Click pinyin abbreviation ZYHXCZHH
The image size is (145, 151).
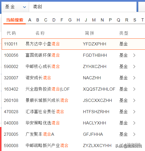(95, 67)
